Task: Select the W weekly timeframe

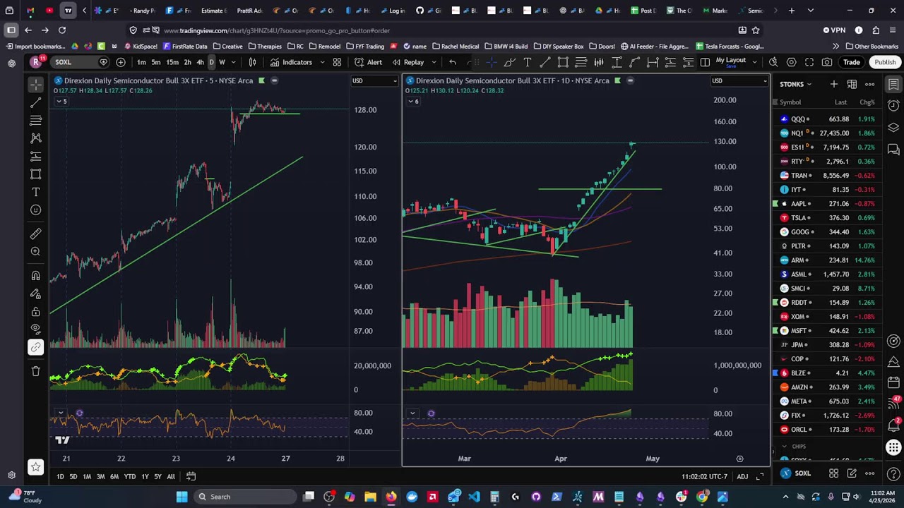Action: 222,62
